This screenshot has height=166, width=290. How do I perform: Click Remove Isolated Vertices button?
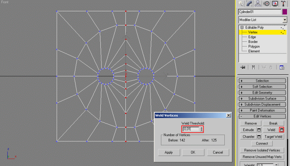coord(262,150)
